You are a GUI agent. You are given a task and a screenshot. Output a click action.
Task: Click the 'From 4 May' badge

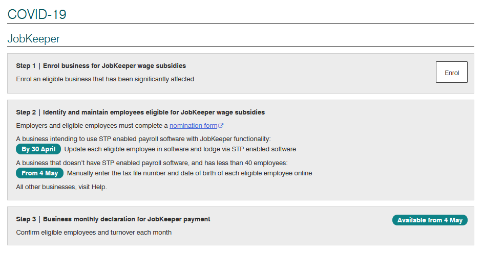click(x=39, y=173)
